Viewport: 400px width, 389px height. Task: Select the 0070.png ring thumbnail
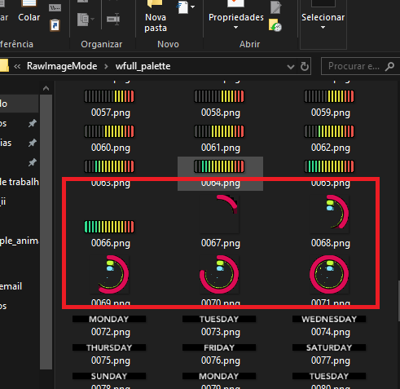pyautogui.click(x=219, y=274)
